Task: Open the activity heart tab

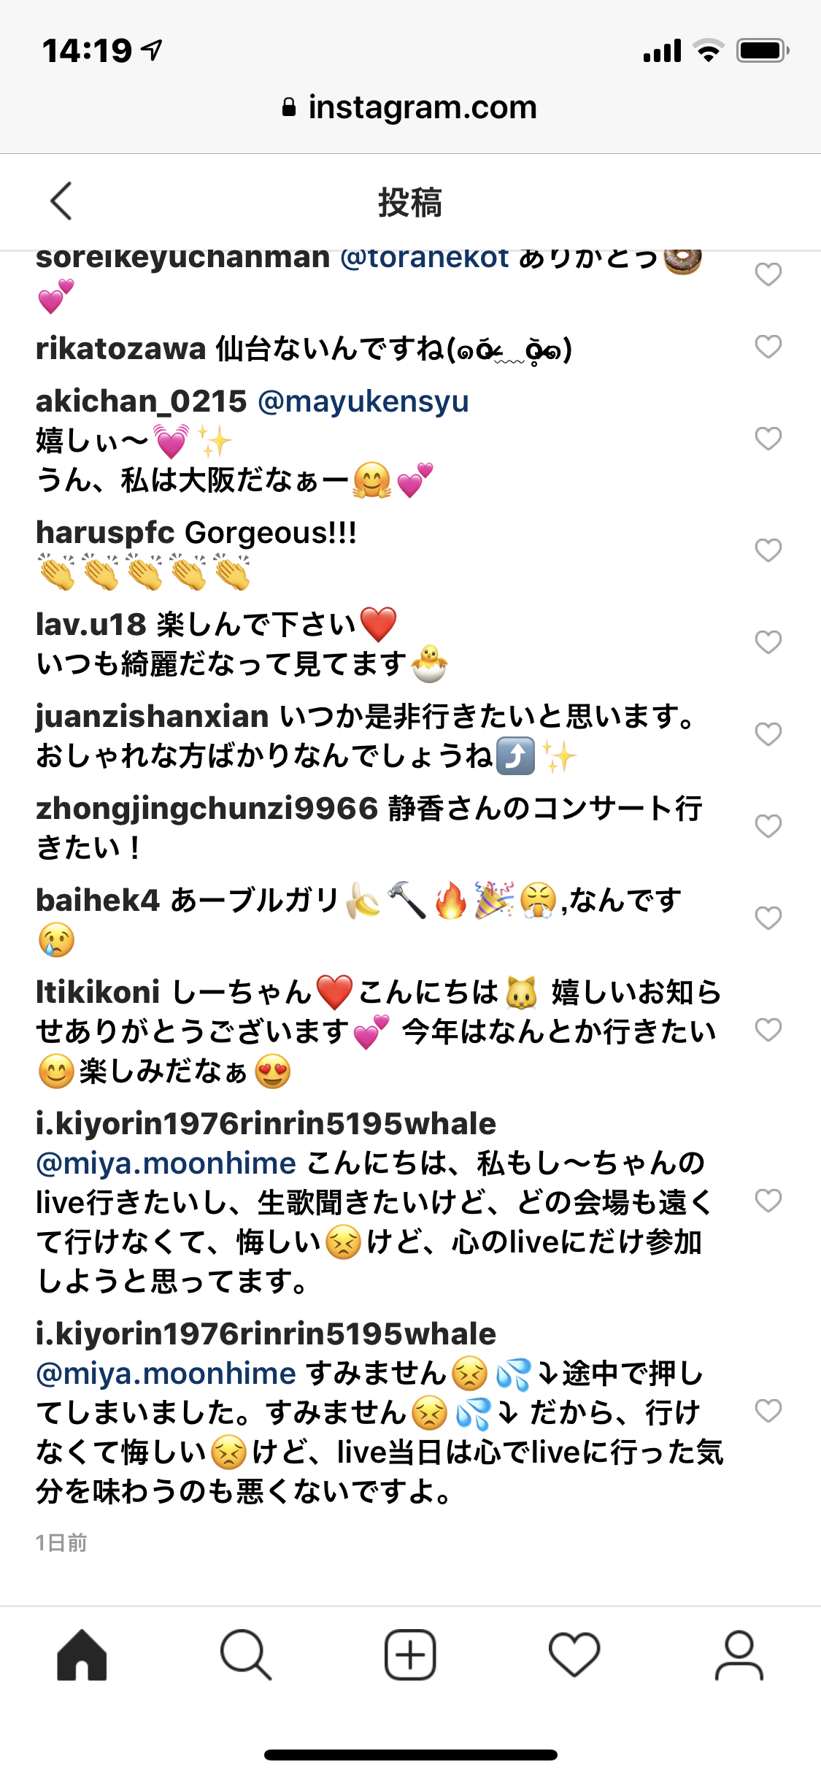Action: 574,1655
